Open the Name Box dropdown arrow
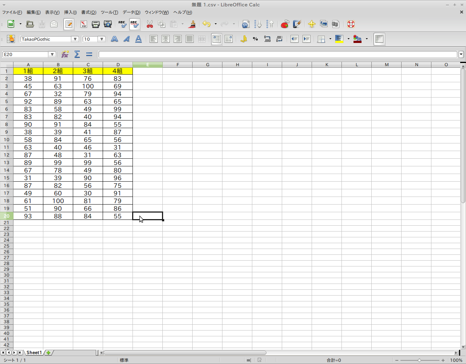The image size is (466, 364). (52, 54)
